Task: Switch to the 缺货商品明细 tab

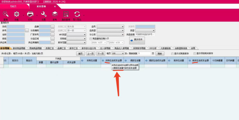Action: (19, 48)
